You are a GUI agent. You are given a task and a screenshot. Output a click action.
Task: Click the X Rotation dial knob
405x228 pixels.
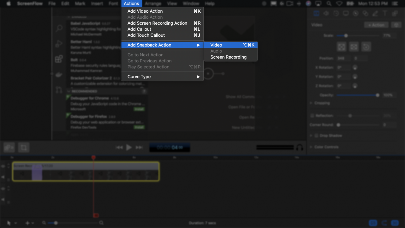pyautogui.click(x=355, y=67)
